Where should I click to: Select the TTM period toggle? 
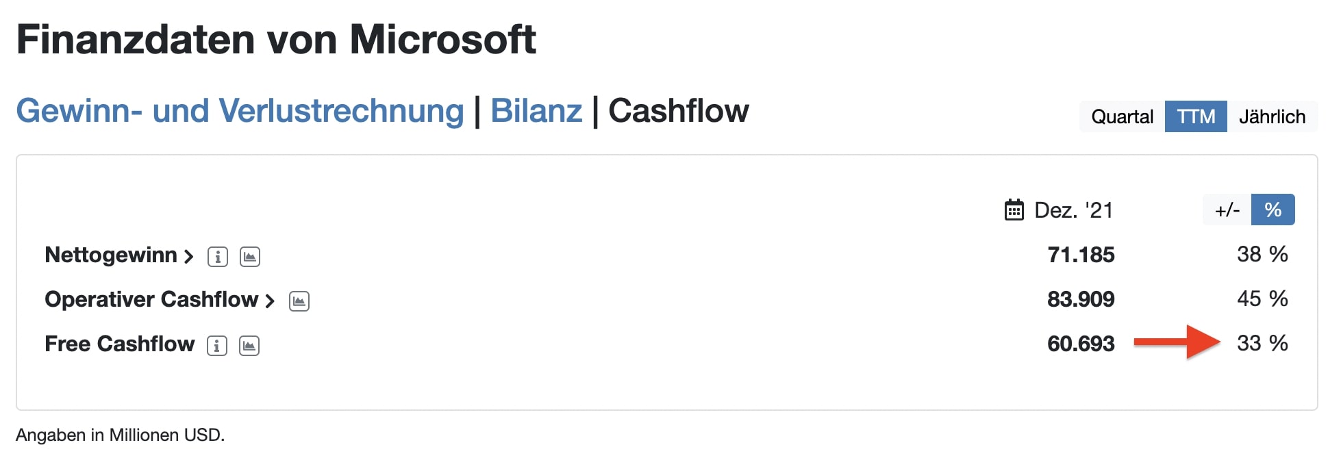1196,116
